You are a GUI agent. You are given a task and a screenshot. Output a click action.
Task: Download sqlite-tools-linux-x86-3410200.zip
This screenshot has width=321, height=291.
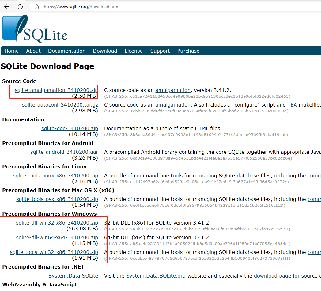(55, 176)
